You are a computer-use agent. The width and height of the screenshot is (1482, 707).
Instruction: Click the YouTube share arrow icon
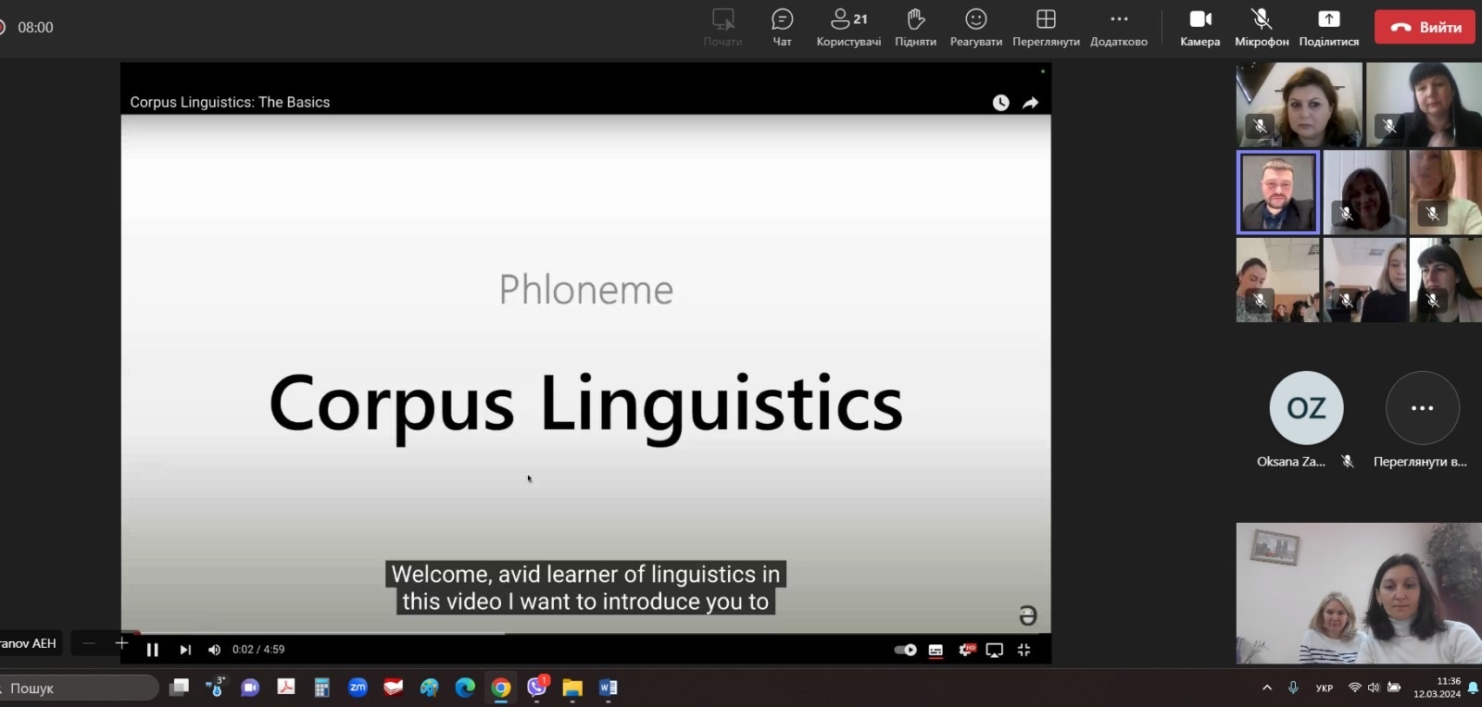point(1030,103)
